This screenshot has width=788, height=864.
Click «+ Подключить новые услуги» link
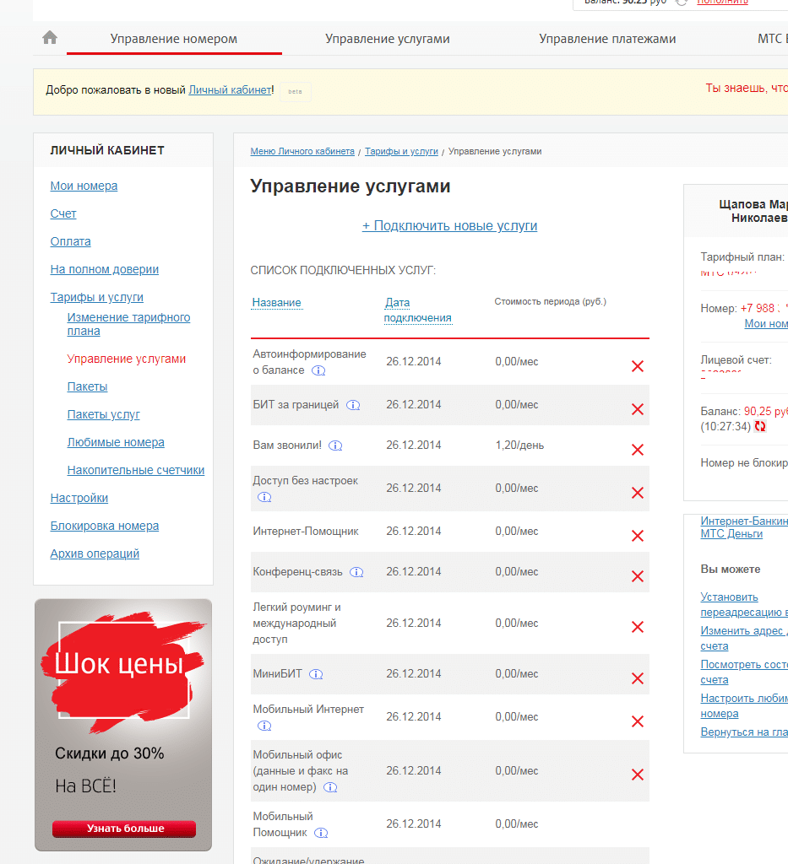(449, 226)
